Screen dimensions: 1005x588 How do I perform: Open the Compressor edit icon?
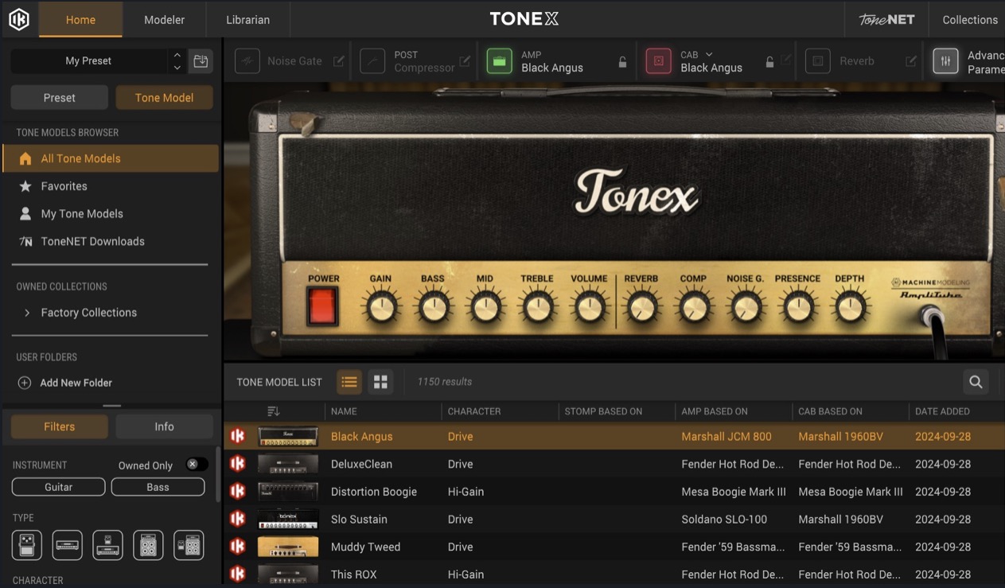pyautogui.click(x=465, y=60)
